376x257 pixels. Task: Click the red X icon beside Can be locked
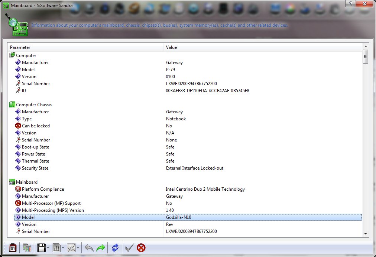18,126
